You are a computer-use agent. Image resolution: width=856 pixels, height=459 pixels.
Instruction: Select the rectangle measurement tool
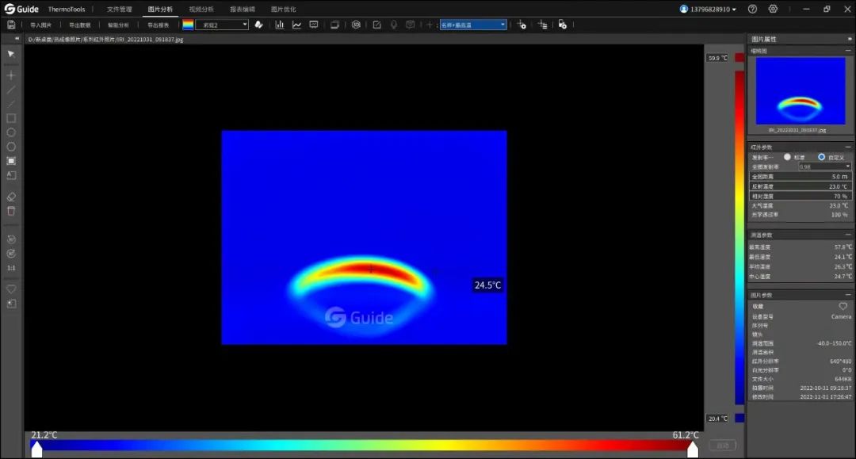[x=11, y=118]
